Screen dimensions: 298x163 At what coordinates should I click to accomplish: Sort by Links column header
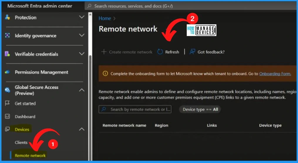tap(212, 125)
